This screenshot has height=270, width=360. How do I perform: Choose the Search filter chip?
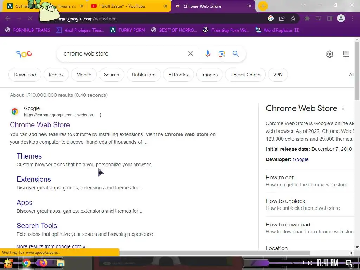click(x=111, y=75)
